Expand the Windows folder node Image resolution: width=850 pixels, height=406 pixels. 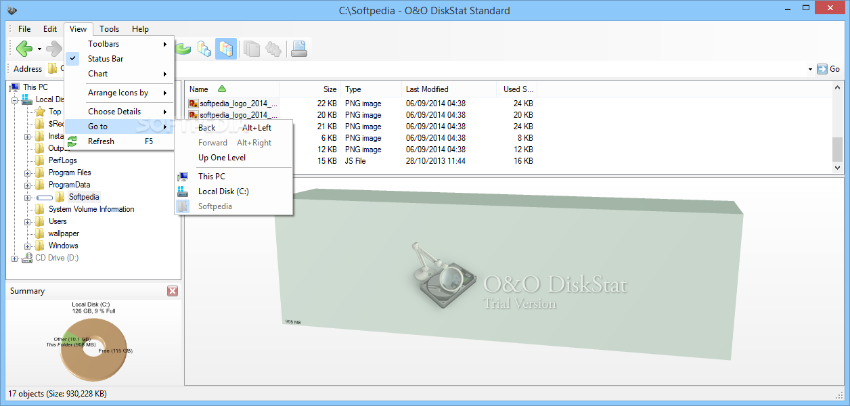coord(28,246)
